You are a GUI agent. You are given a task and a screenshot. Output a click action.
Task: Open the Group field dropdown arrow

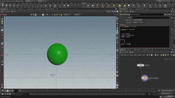pos(170,17)
